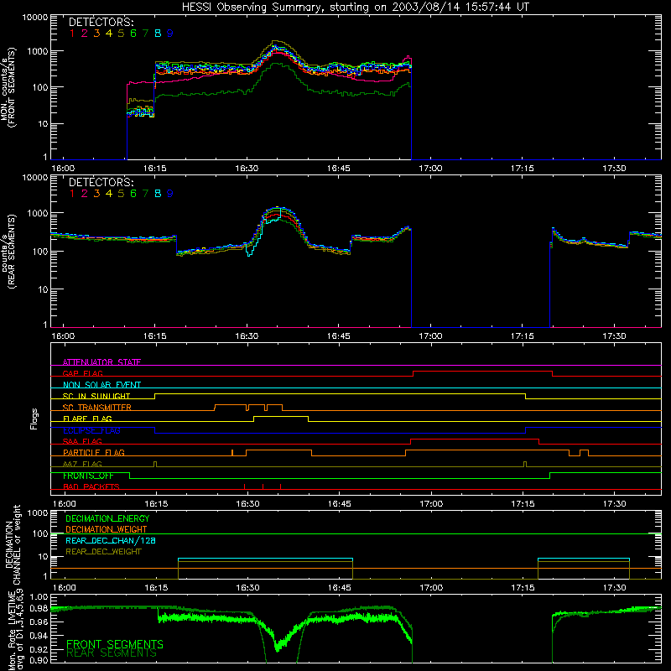Click the ECLIPSE_FLAG label

click(91, 430)
